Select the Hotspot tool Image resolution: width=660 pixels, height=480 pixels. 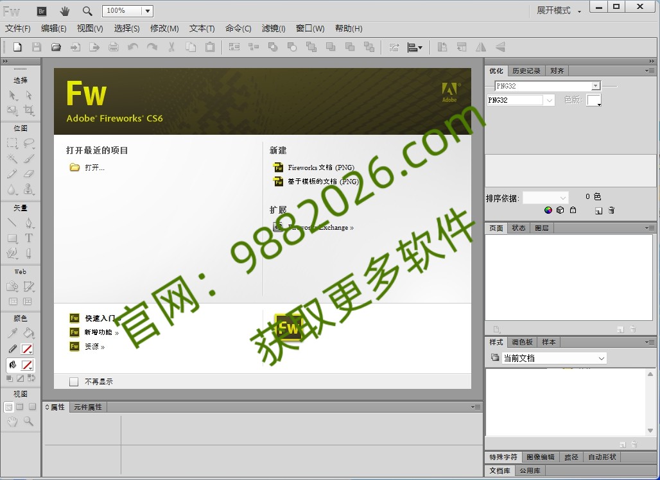pyautogui.click(x=13, y=286)
